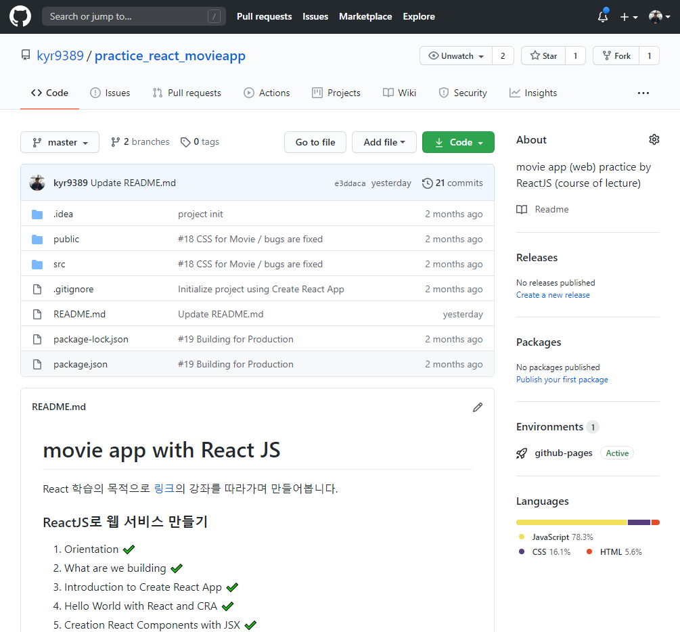The height and width of the screenshot is (632, 680).
Task: Click the Environments heading
Action: pos(549,427)
